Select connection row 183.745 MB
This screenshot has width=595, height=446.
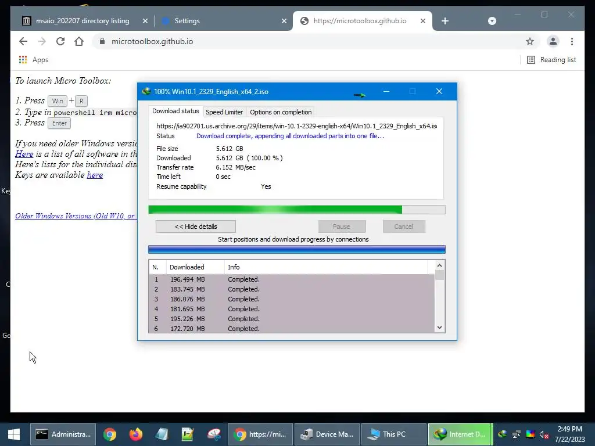pyautogui.click(x=292, y=289)
